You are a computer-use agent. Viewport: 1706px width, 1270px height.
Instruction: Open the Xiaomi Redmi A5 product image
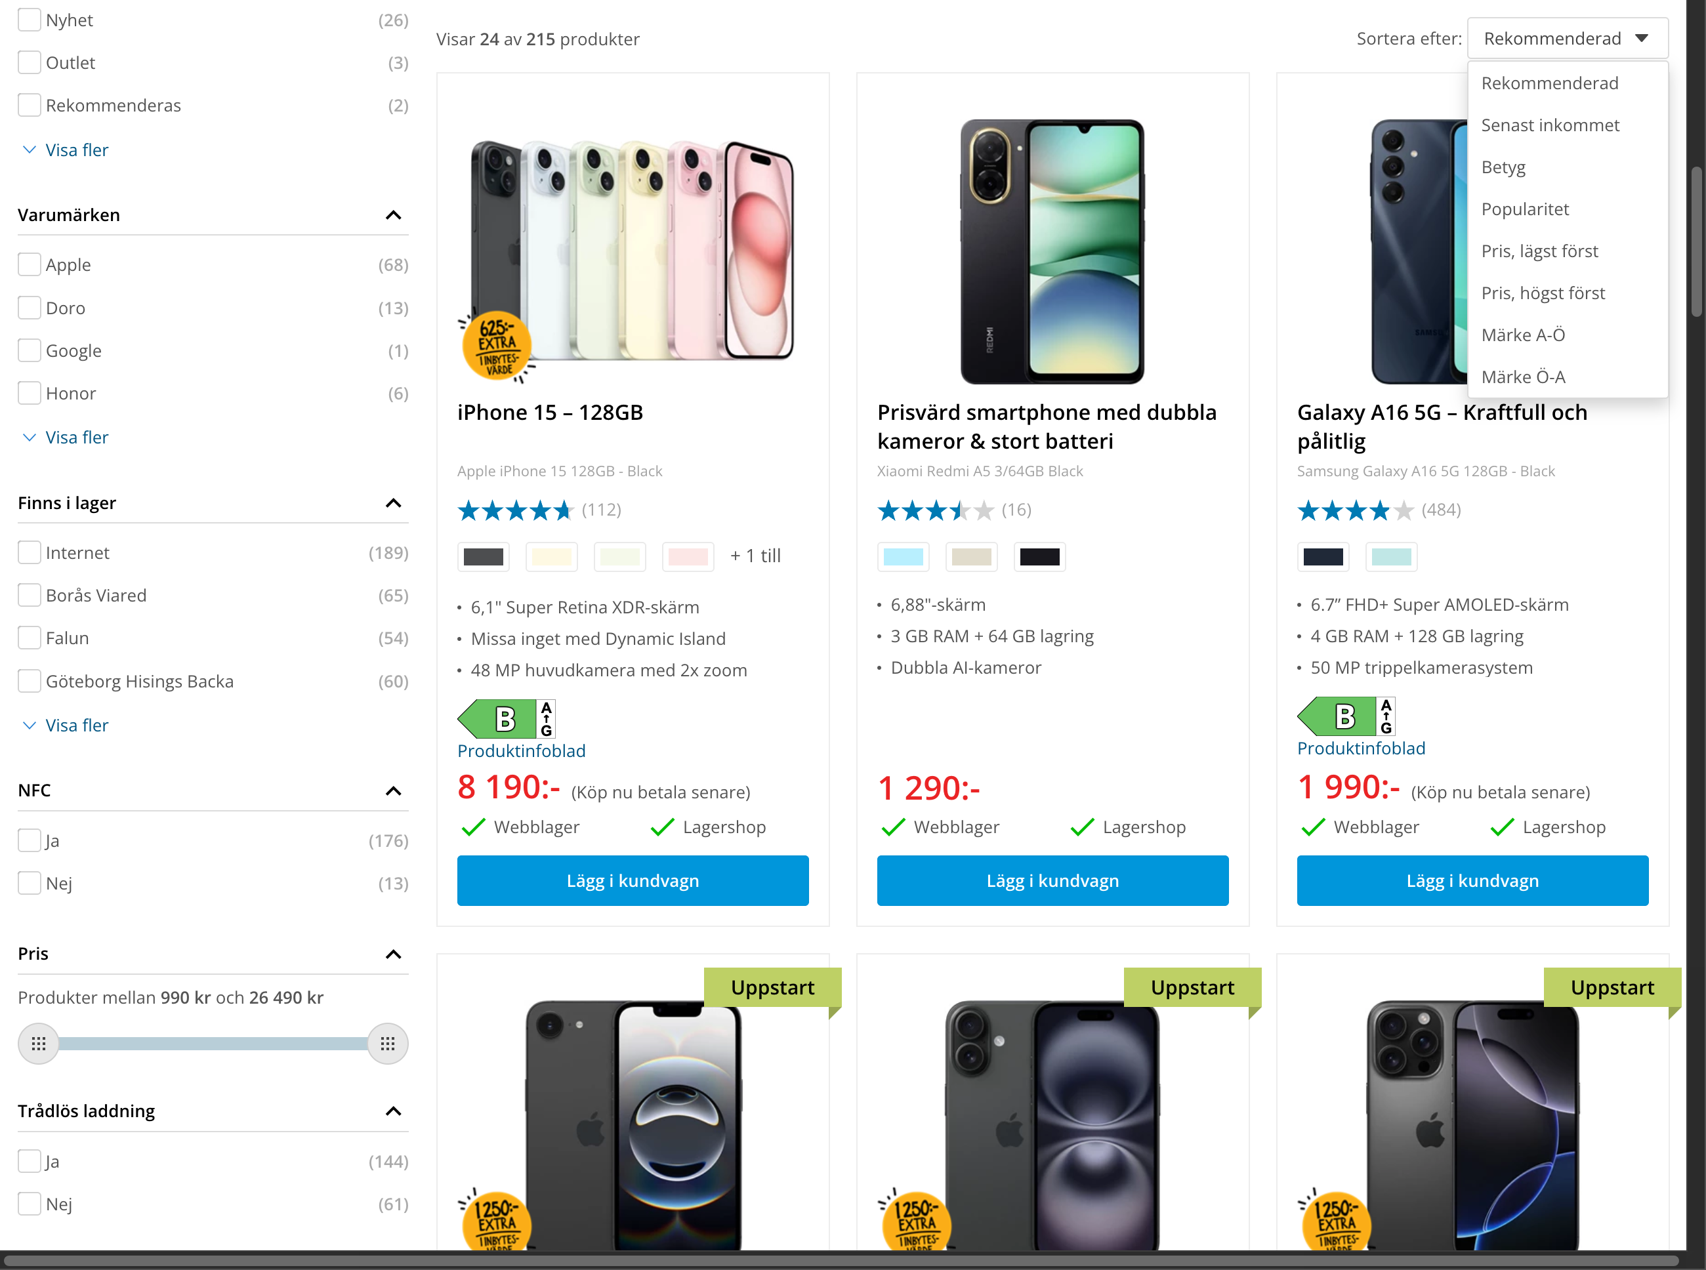point(1052,251)
